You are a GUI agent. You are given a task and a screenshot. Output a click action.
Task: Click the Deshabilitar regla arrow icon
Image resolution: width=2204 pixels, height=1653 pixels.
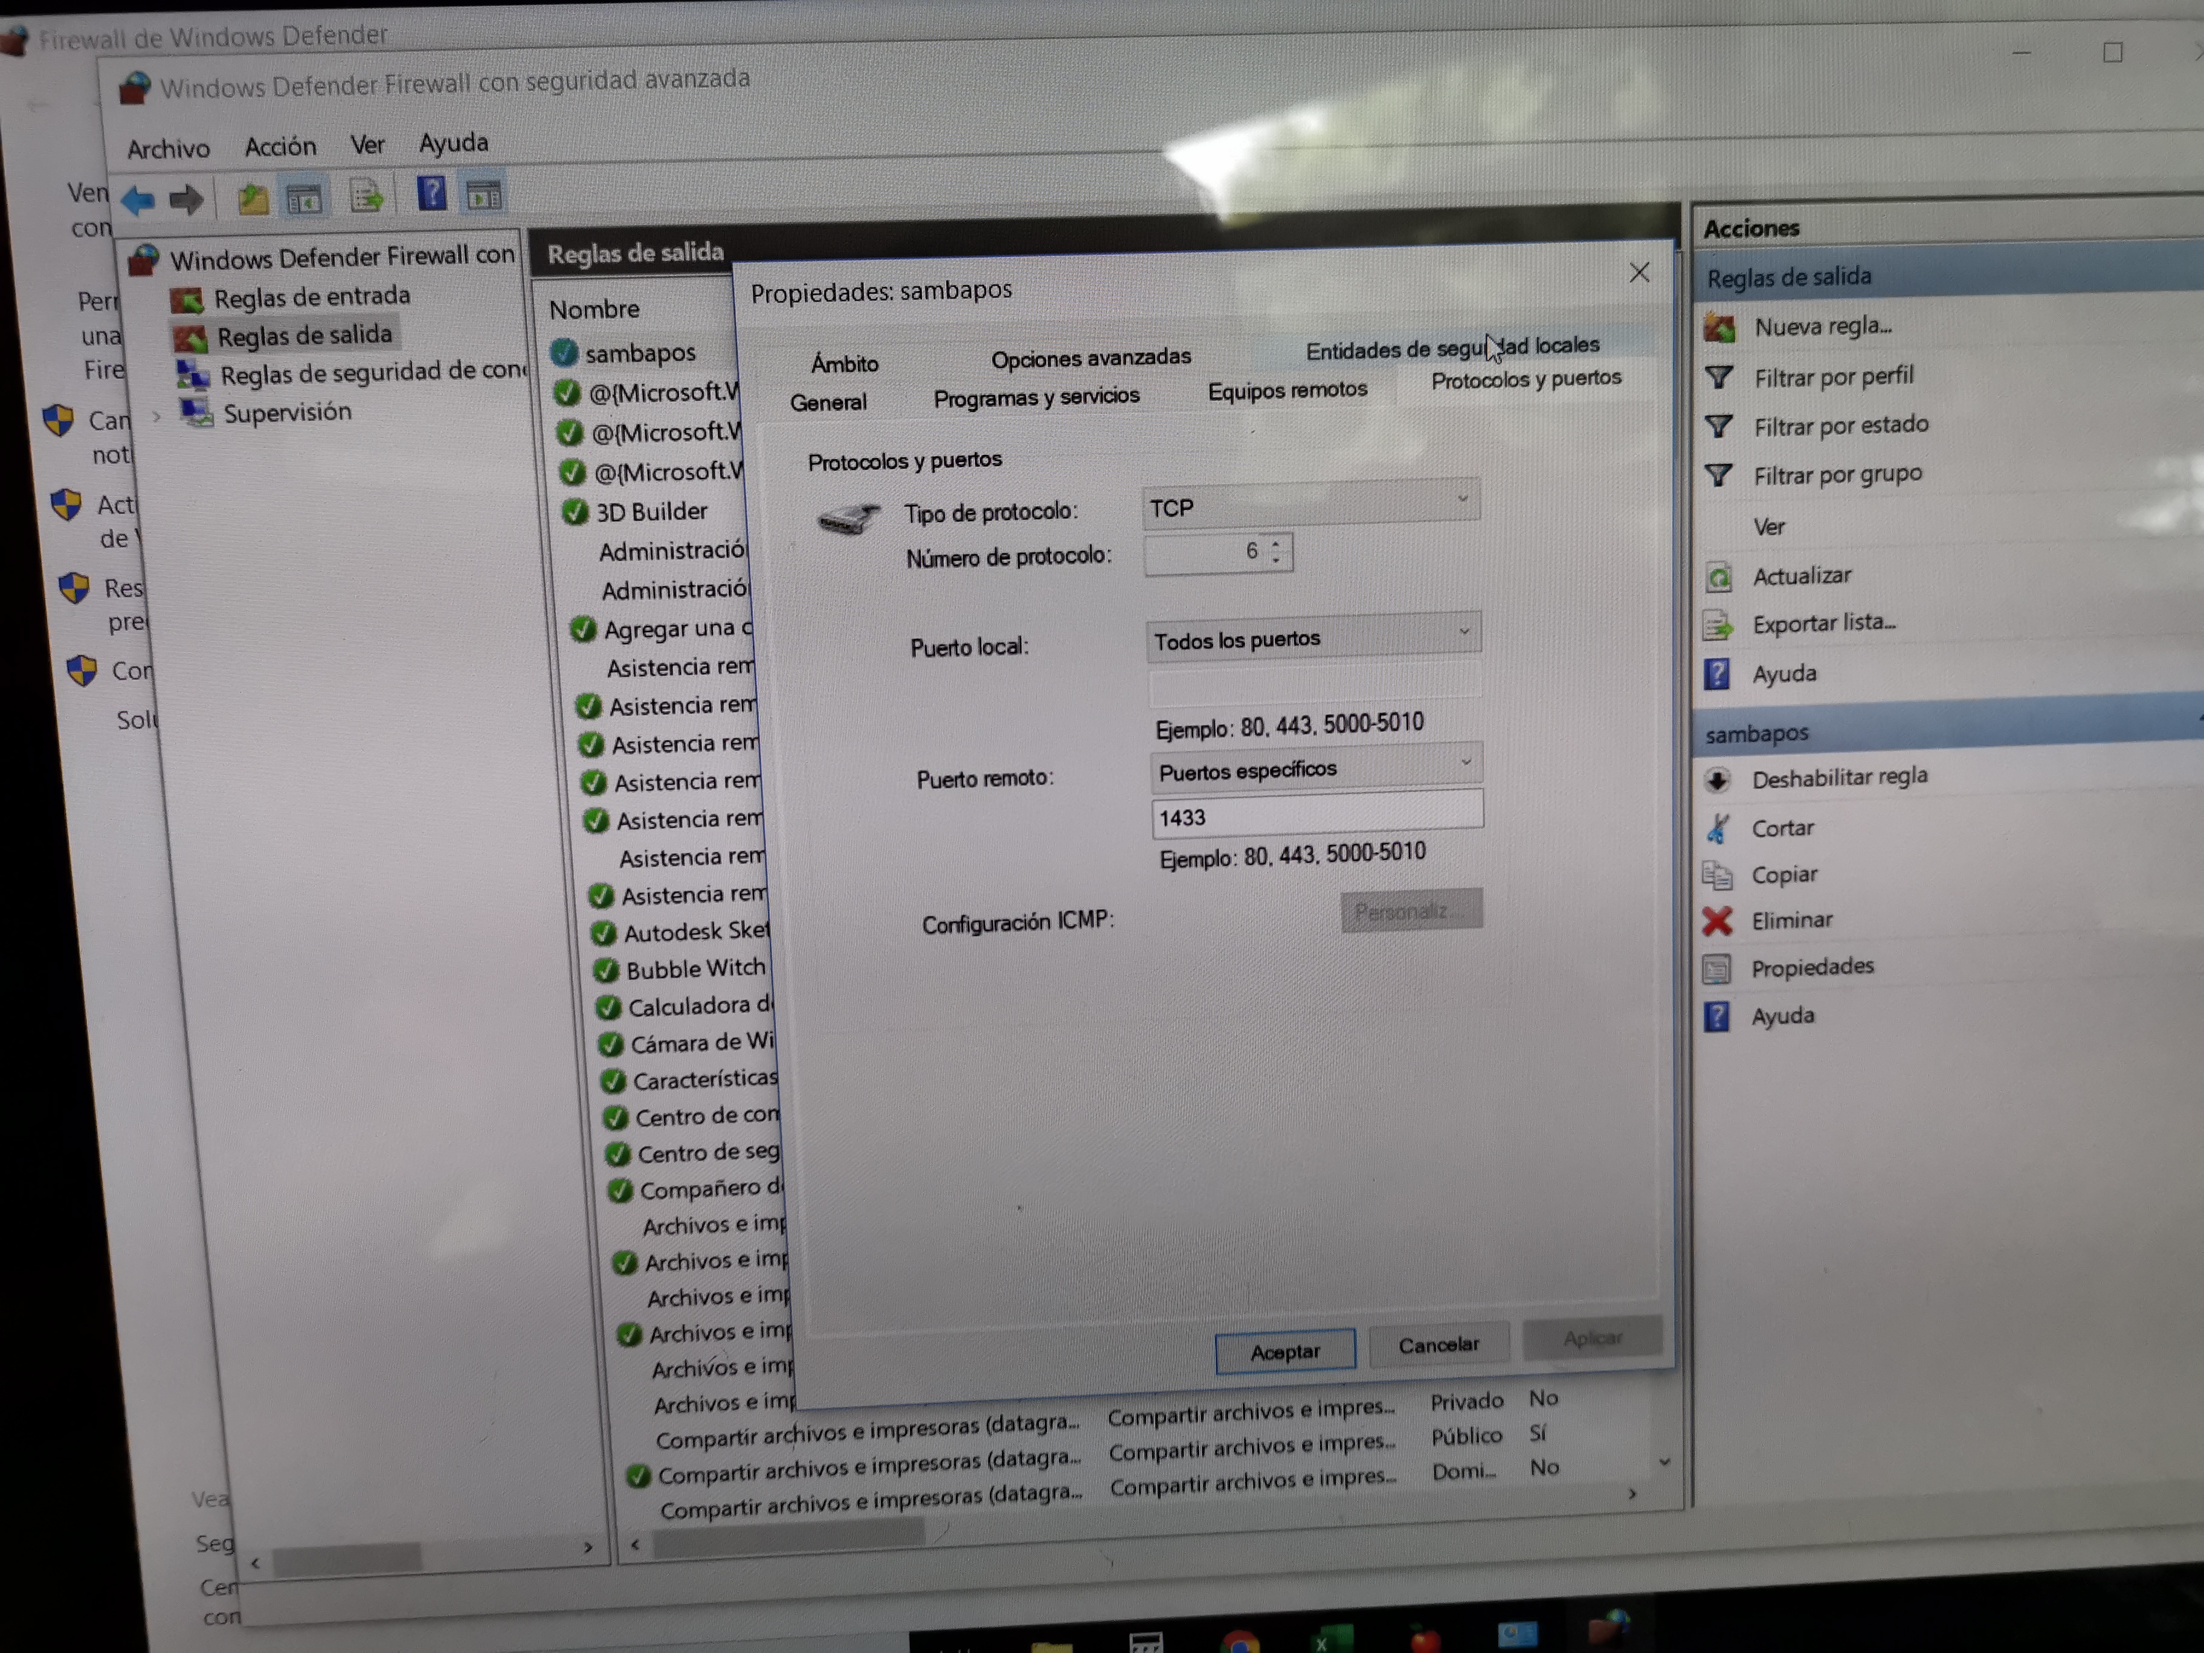point(1718,779)
